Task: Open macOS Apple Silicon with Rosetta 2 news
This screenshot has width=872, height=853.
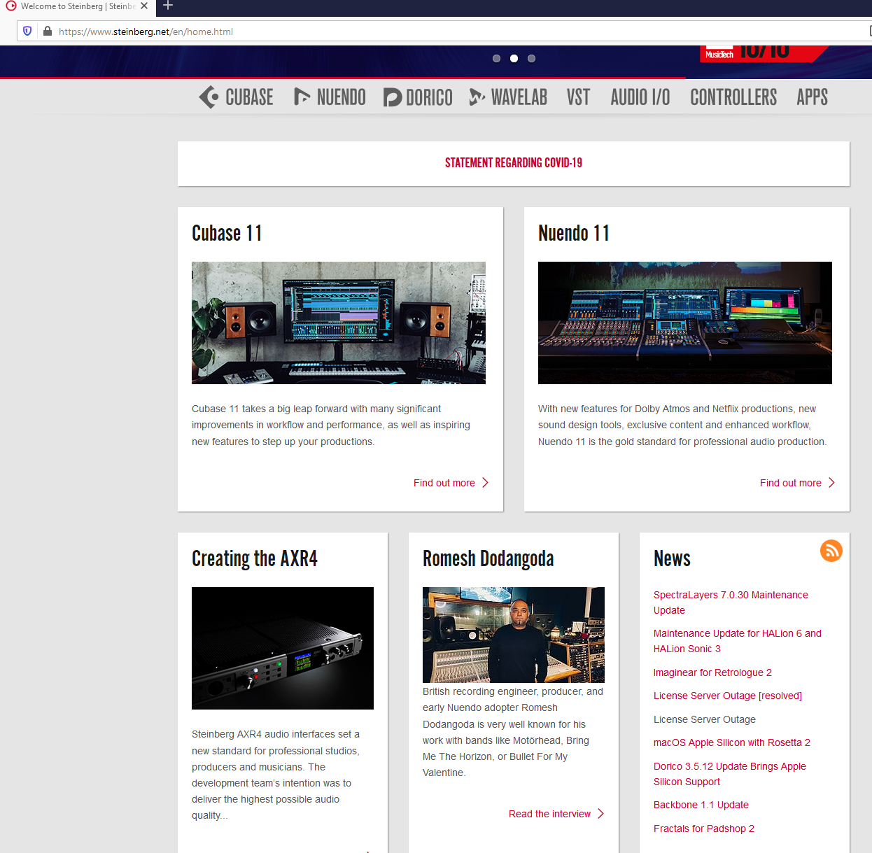Action: coord(732,742)
